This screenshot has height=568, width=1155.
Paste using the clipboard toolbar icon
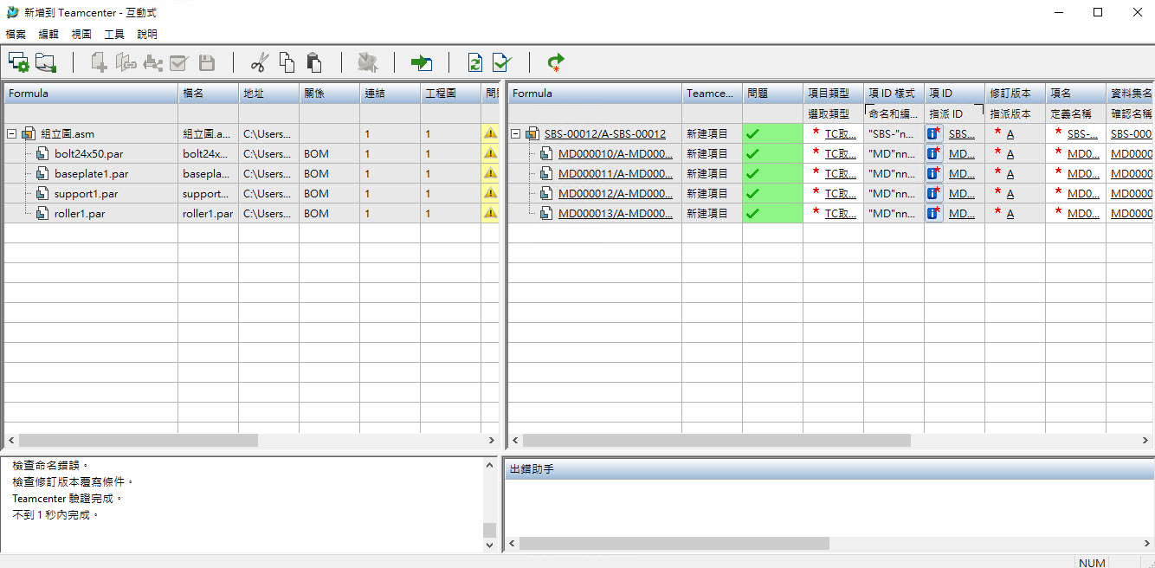[x=314, y=62]
